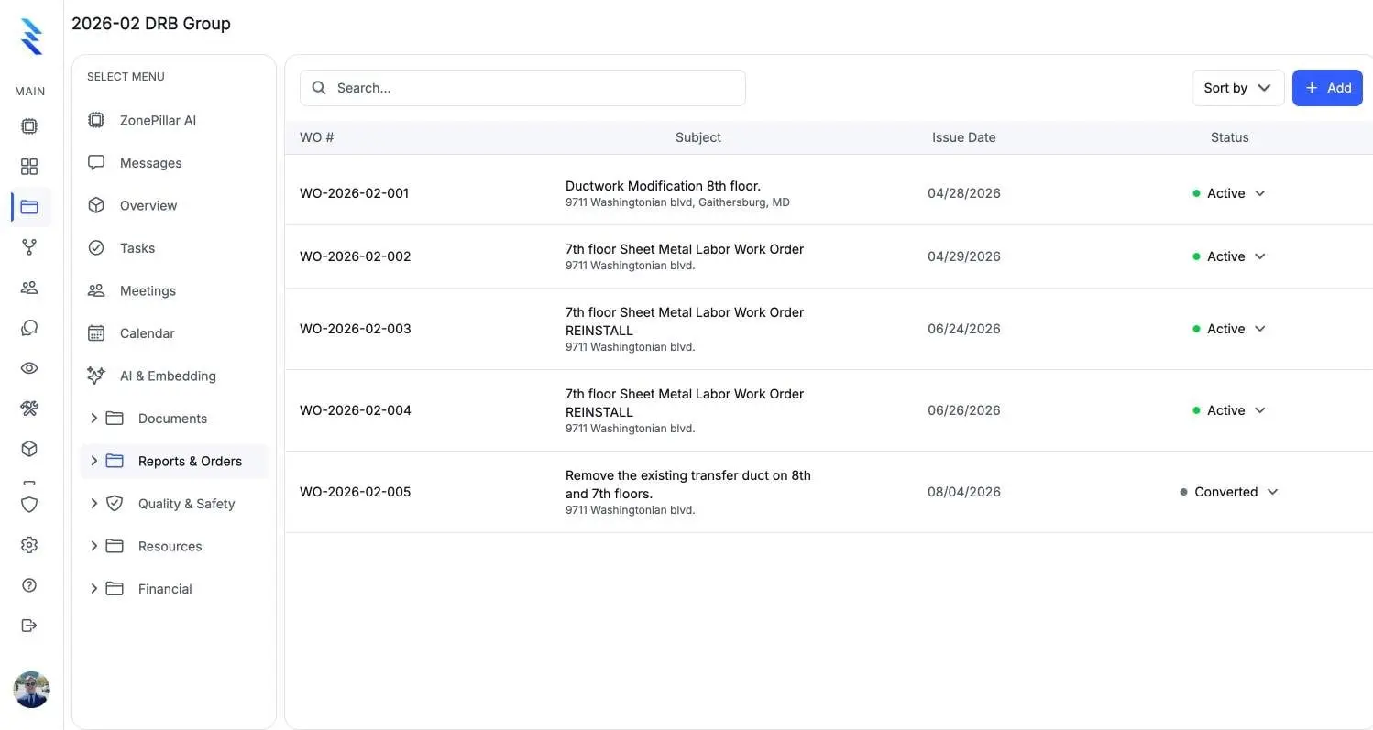
Task: Open the chat bubble icon in sidebar
Action: [x=29, y=328]
